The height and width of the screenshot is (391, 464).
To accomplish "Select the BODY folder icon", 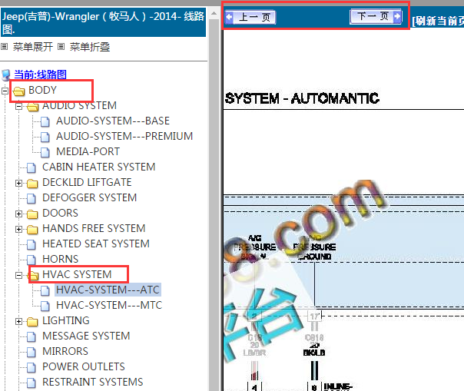I will (x=19, y=91).
